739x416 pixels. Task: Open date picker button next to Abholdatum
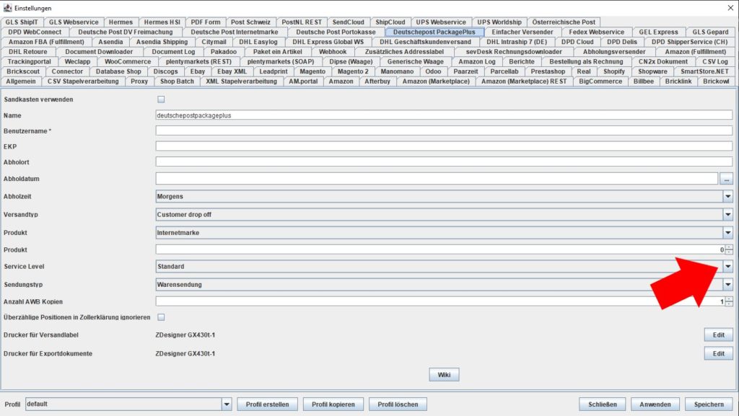[x=726, y=179]
